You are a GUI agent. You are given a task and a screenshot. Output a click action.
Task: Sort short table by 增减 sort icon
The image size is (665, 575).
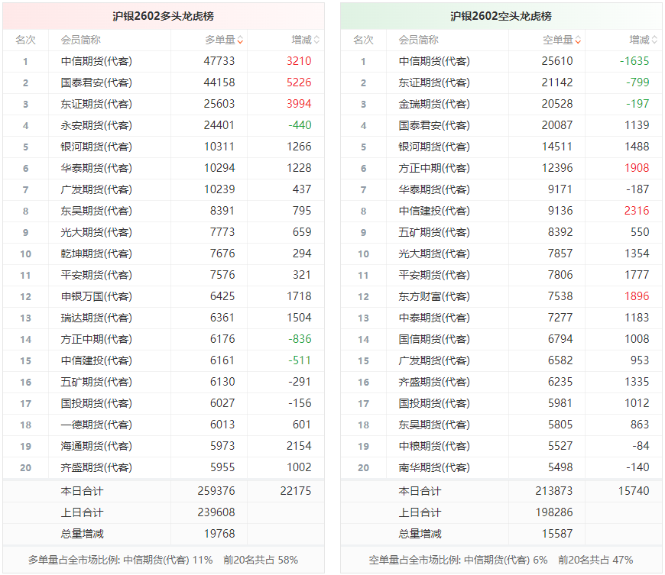(654, 40)
